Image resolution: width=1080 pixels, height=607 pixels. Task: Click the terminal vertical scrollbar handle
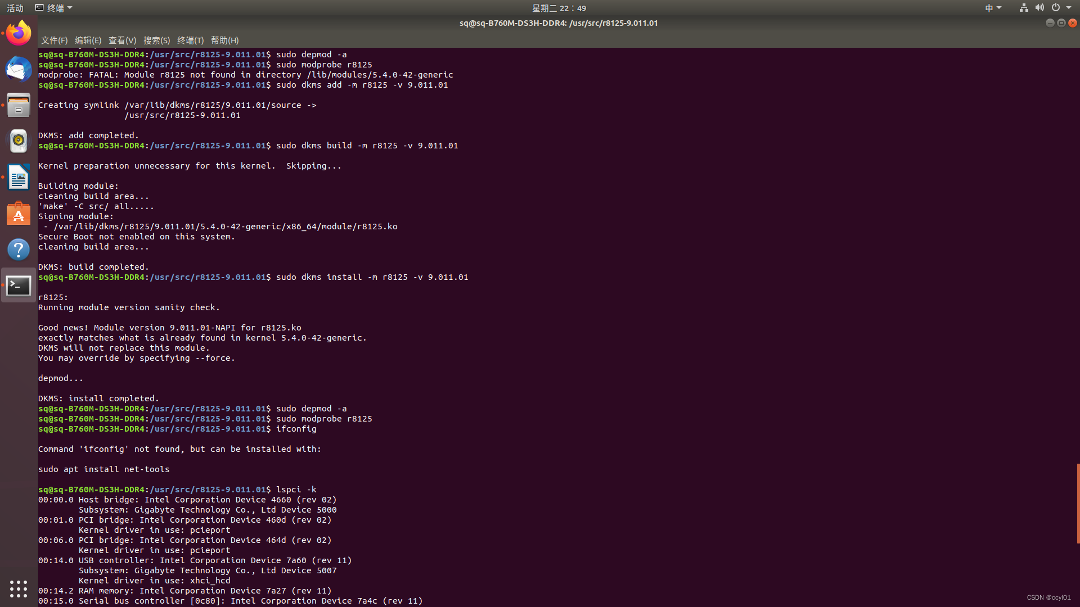tap(1078, 503)
